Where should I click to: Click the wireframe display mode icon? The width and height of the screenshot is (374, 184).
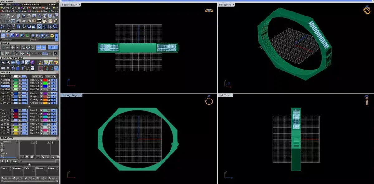[47, 36]
